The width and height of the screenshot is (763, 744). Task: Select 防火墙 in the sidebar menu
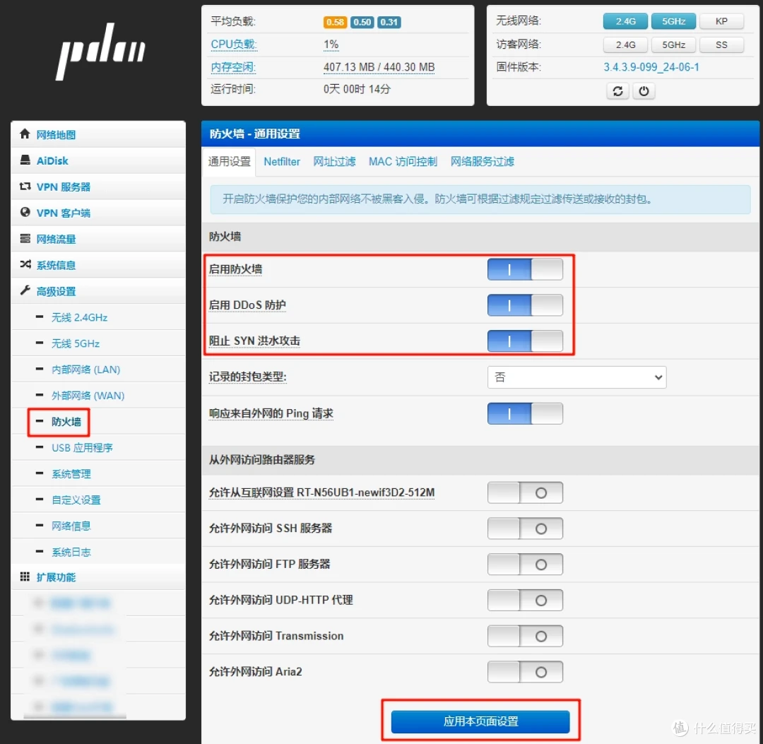pos(66,421)
